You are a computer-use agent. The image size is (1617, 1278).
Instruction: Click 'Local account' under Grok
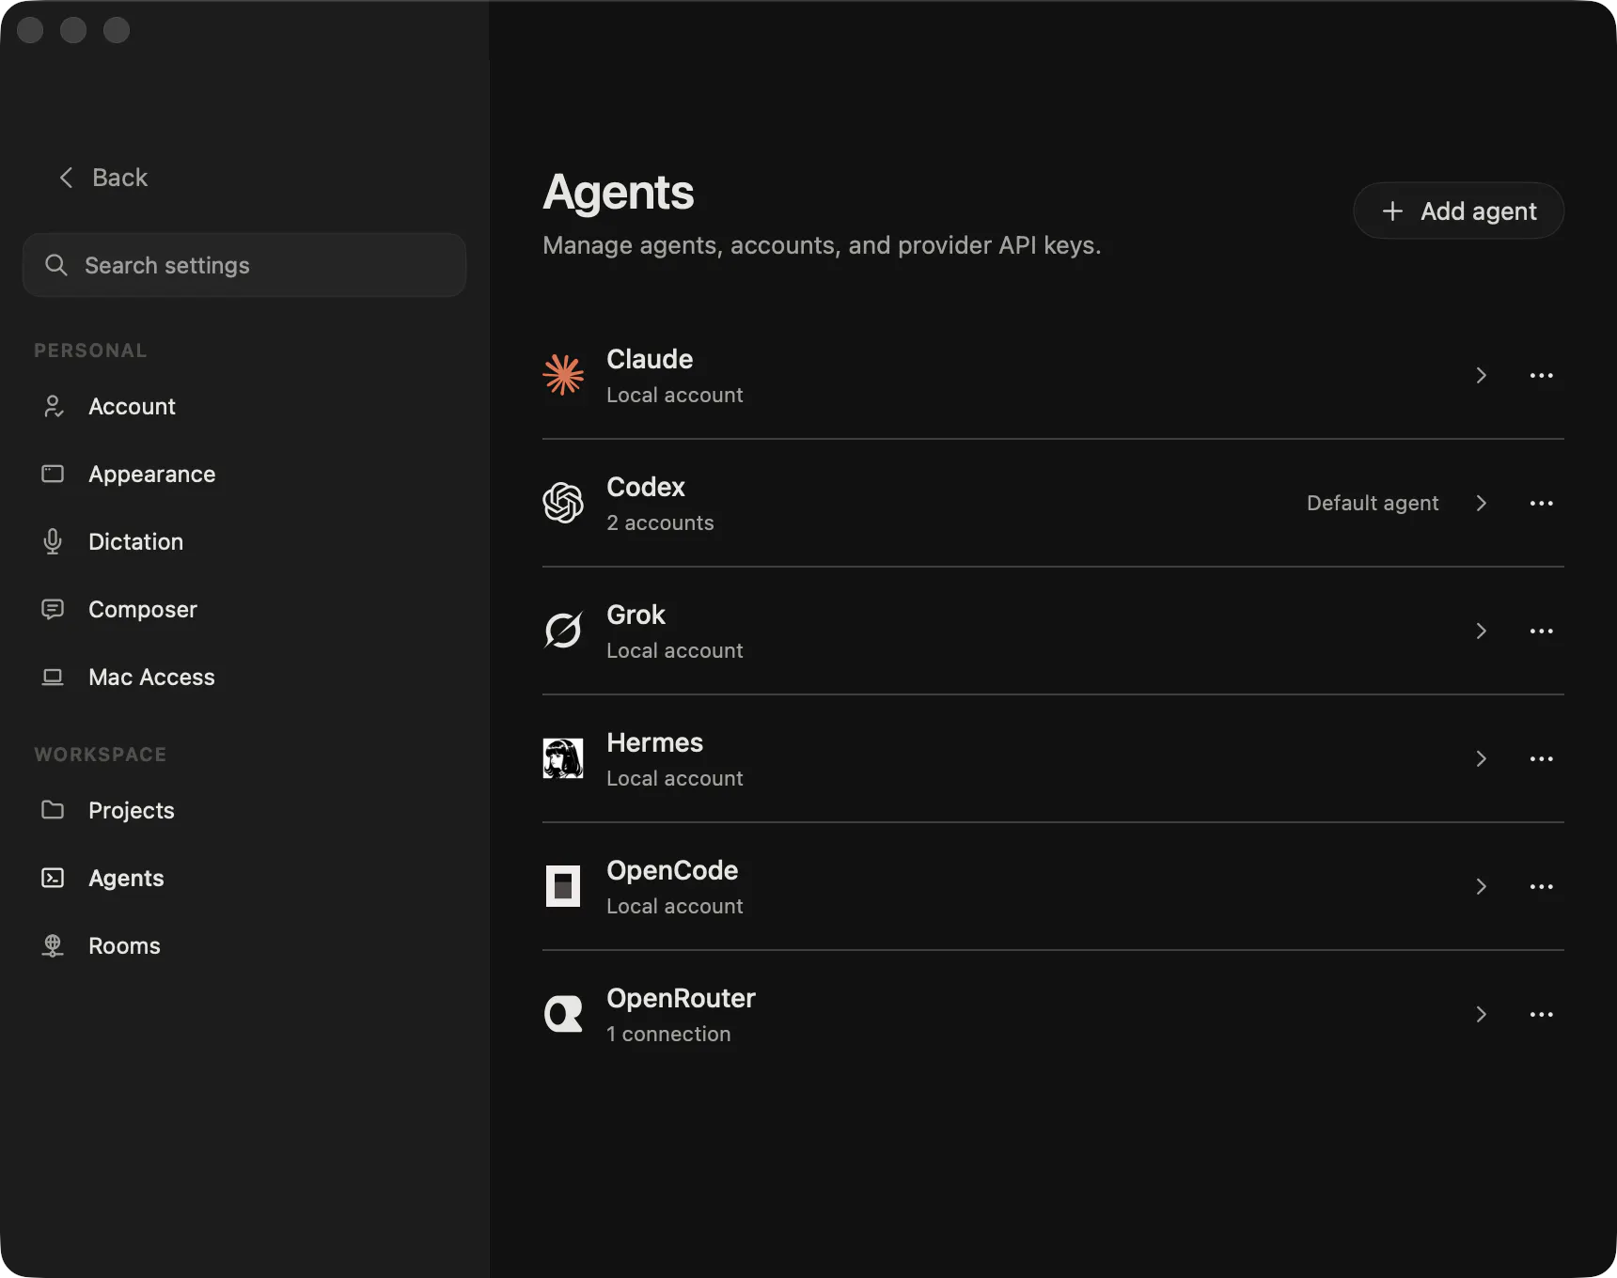[x=675, y=650]
